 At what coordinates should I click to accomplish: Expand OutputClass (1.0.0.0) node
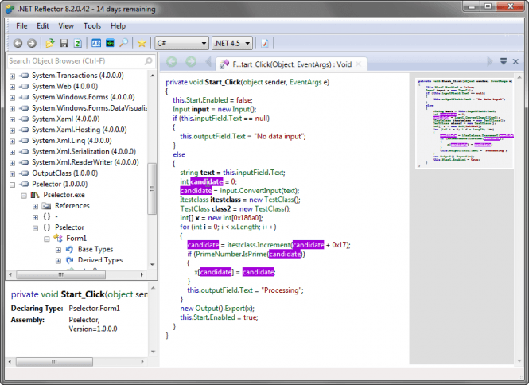12,173
